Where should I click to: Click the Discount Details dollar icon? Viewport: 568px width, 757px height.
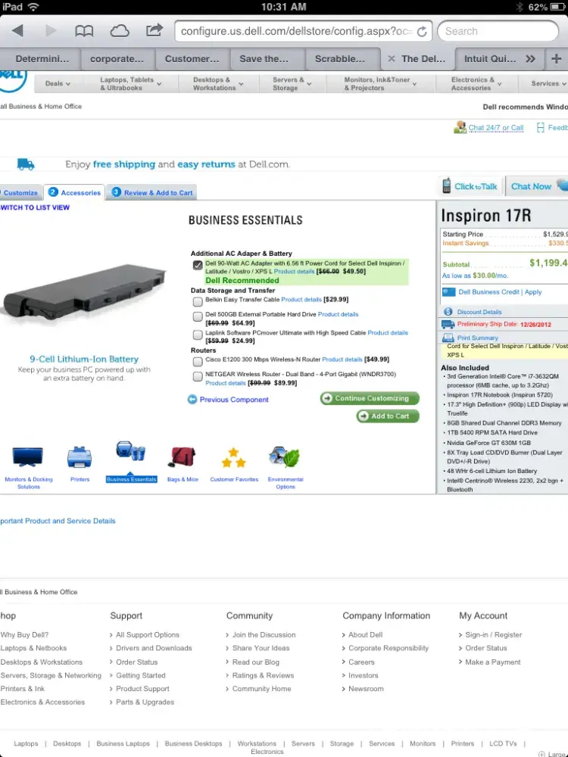coord(448,312)
